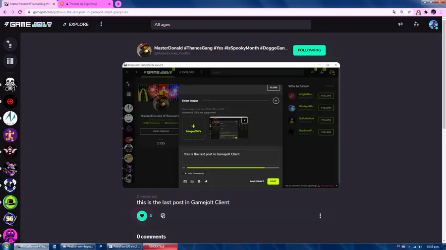Open the blue hat face community
Screen dimensions: 446x250
(10, 185)
